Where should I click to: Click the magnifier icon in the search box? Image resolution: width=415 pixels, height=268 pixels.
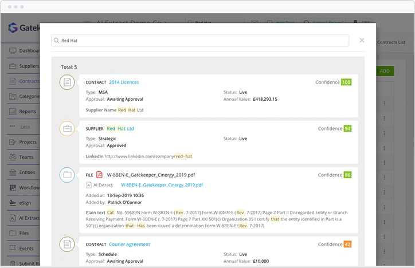tap(56, 41)
